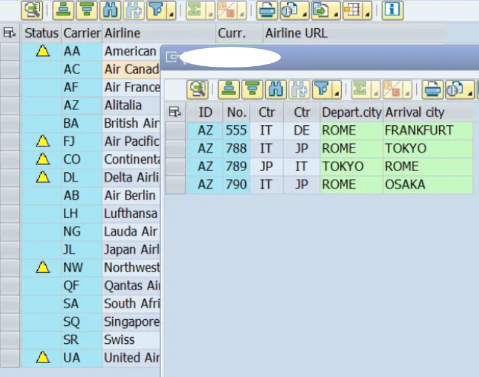Click Views icon in main airline toolbar

coord(290,10)
